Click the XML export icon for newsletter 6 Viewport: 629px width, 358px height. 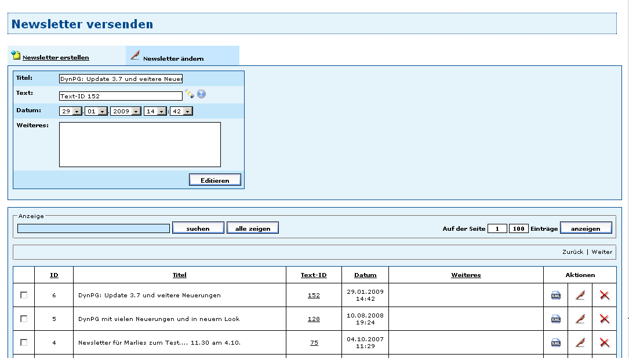[555, 296]
